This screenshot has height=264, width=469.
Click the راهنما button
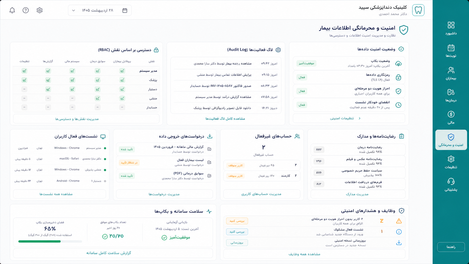coord(451,247)
